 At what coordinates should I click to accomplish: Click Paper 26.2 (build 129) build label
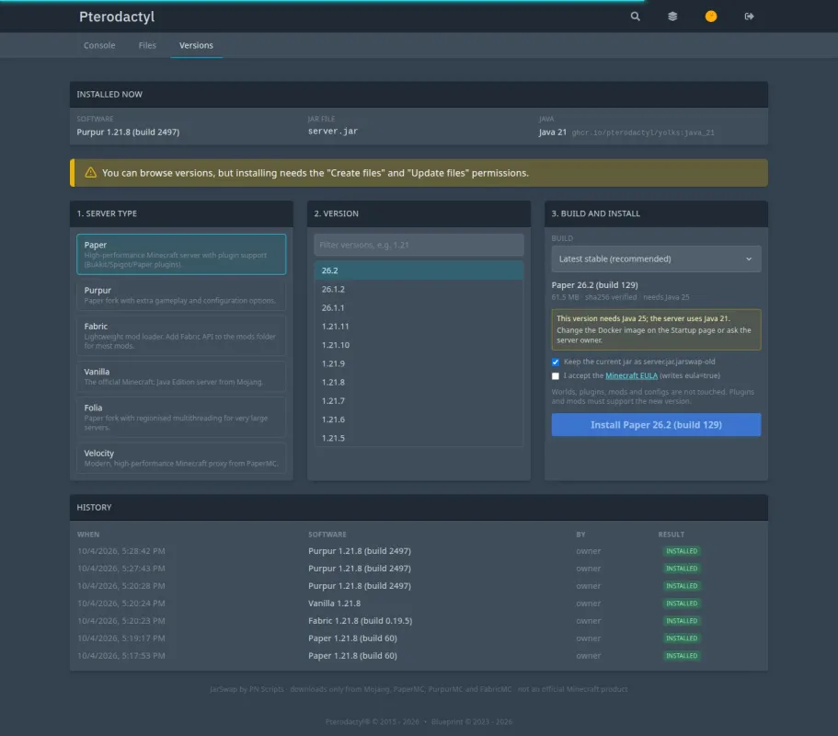[x=594, y=285]
